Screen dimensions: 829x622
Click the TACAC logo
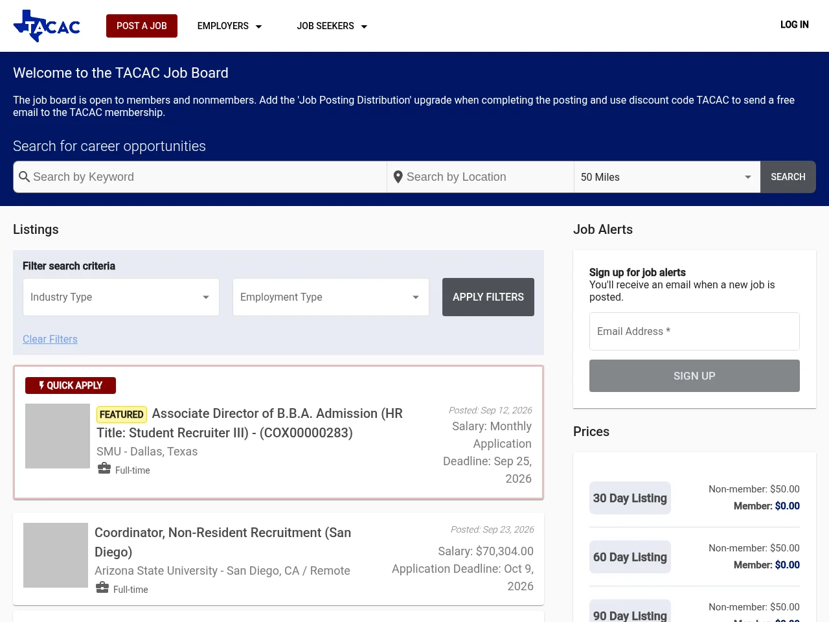(x=47, y=26)
